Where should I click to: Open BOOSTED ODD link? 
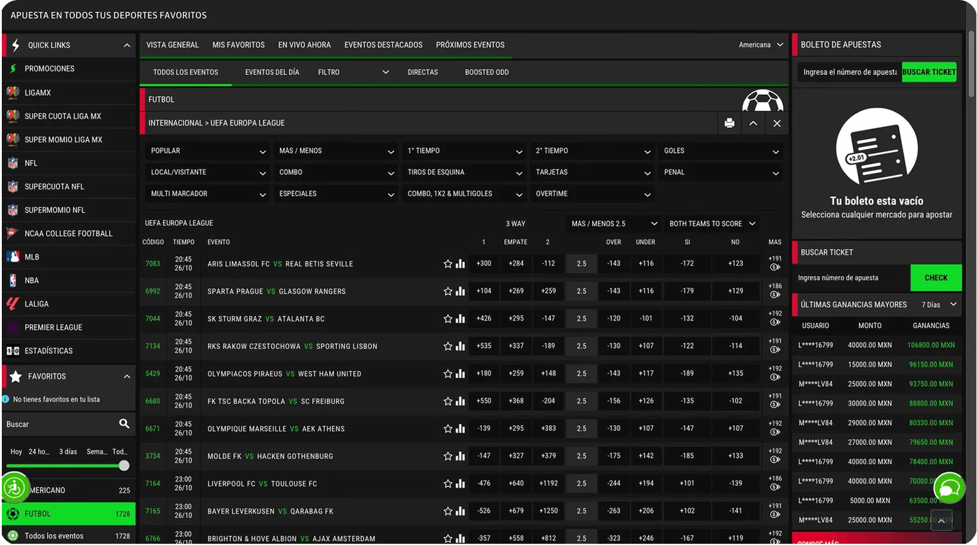(x=487, y=72)
